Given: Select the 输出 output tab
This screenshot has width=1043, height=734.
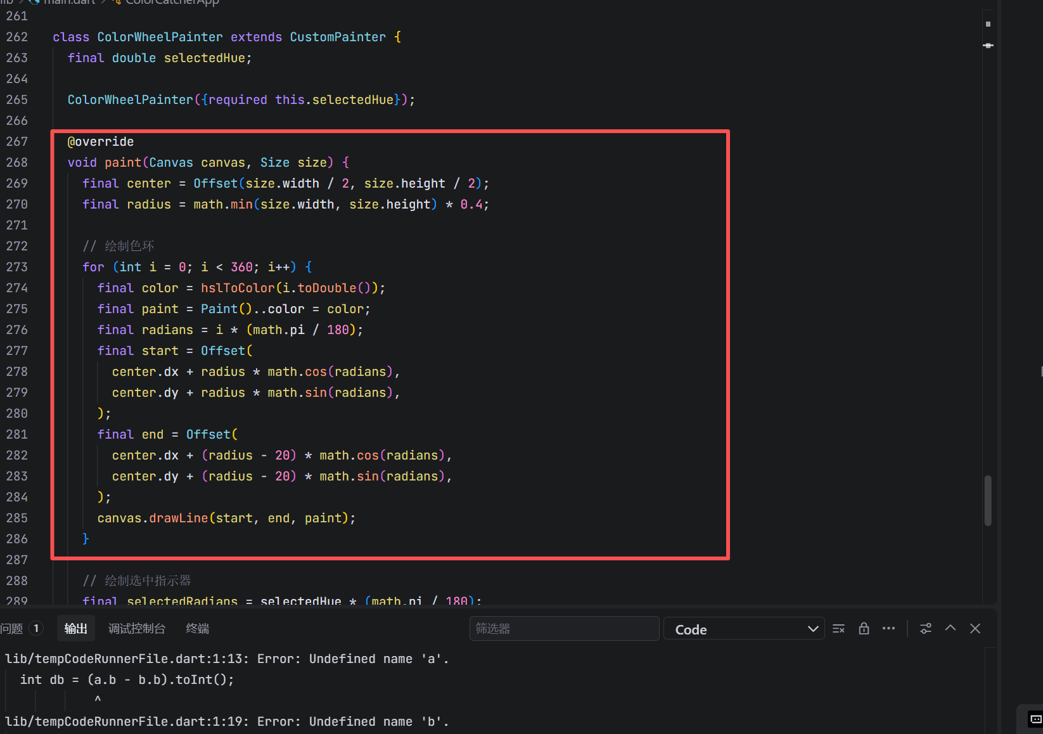Looking at the screenshot, I should click(x=76, y=629).
